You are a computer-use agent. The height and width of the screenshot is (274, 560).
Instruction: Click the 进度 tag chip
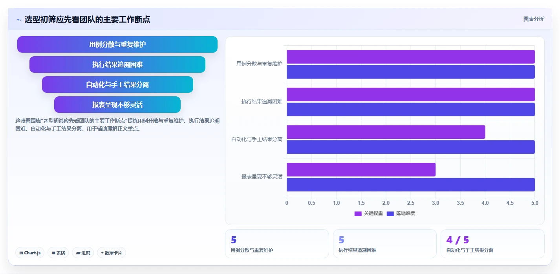(x=83, y=253)
